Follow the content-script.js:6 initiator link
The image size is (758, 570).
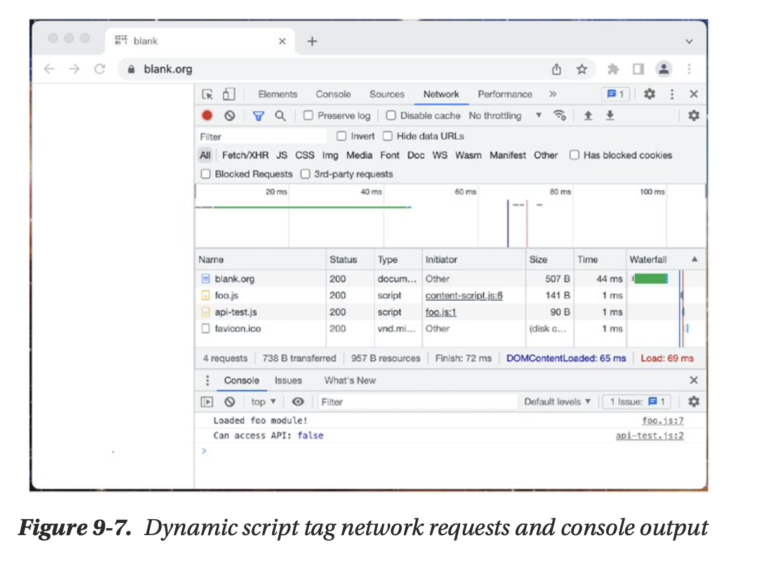pos(463,295)
